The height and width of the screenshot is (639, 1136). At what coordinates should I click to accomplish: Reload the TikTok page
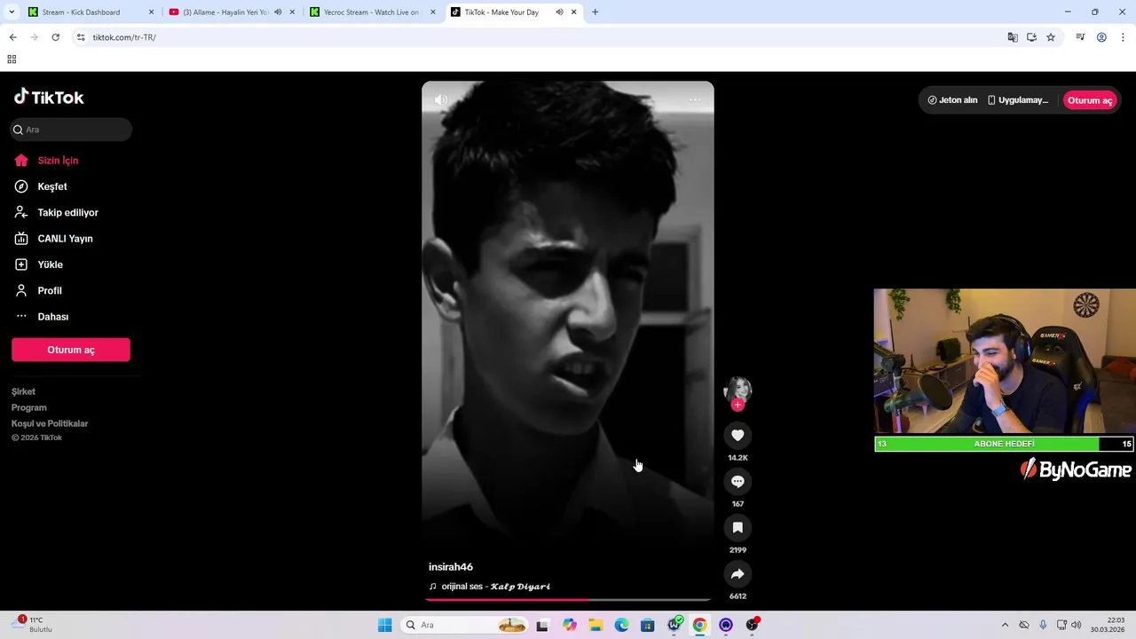pyautogui.click(x=55, y=37)
